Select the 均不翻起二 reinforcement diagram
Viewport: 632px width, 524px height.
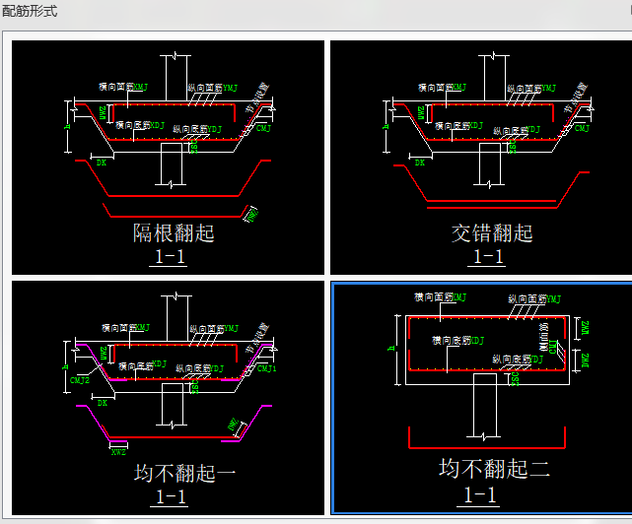tap(482, 398)
